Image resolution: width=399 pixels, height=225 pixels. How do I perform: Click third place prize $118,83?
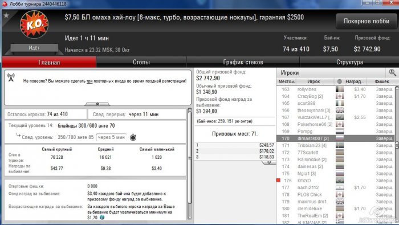click(266, 157)
